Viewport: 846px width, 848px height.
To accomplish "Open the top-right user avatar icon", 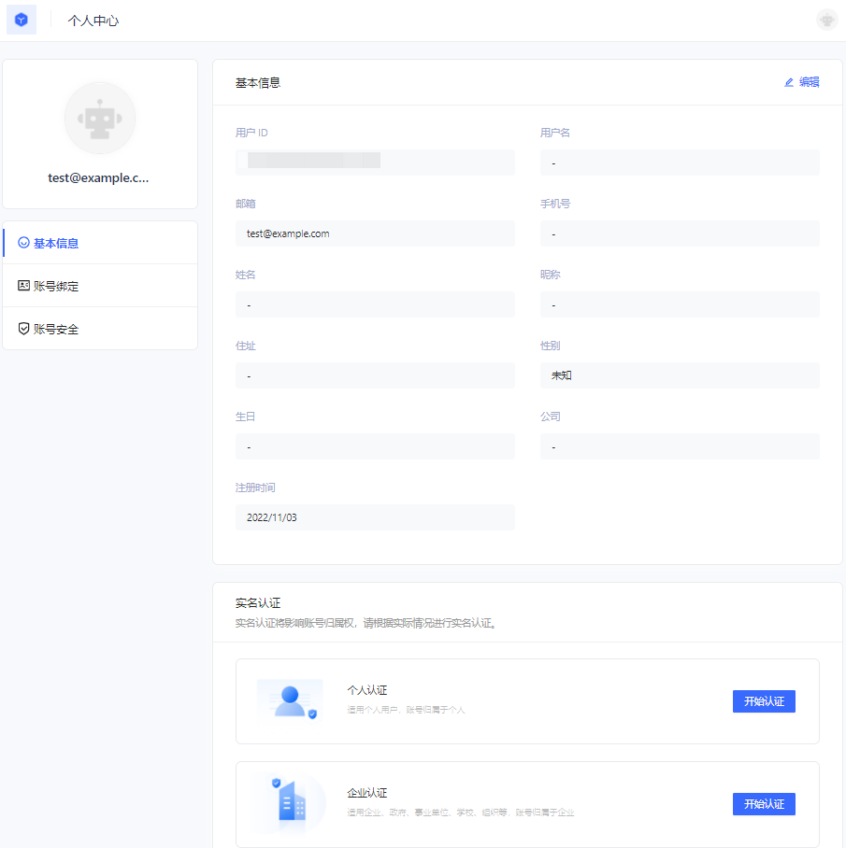I will [826, 20].
